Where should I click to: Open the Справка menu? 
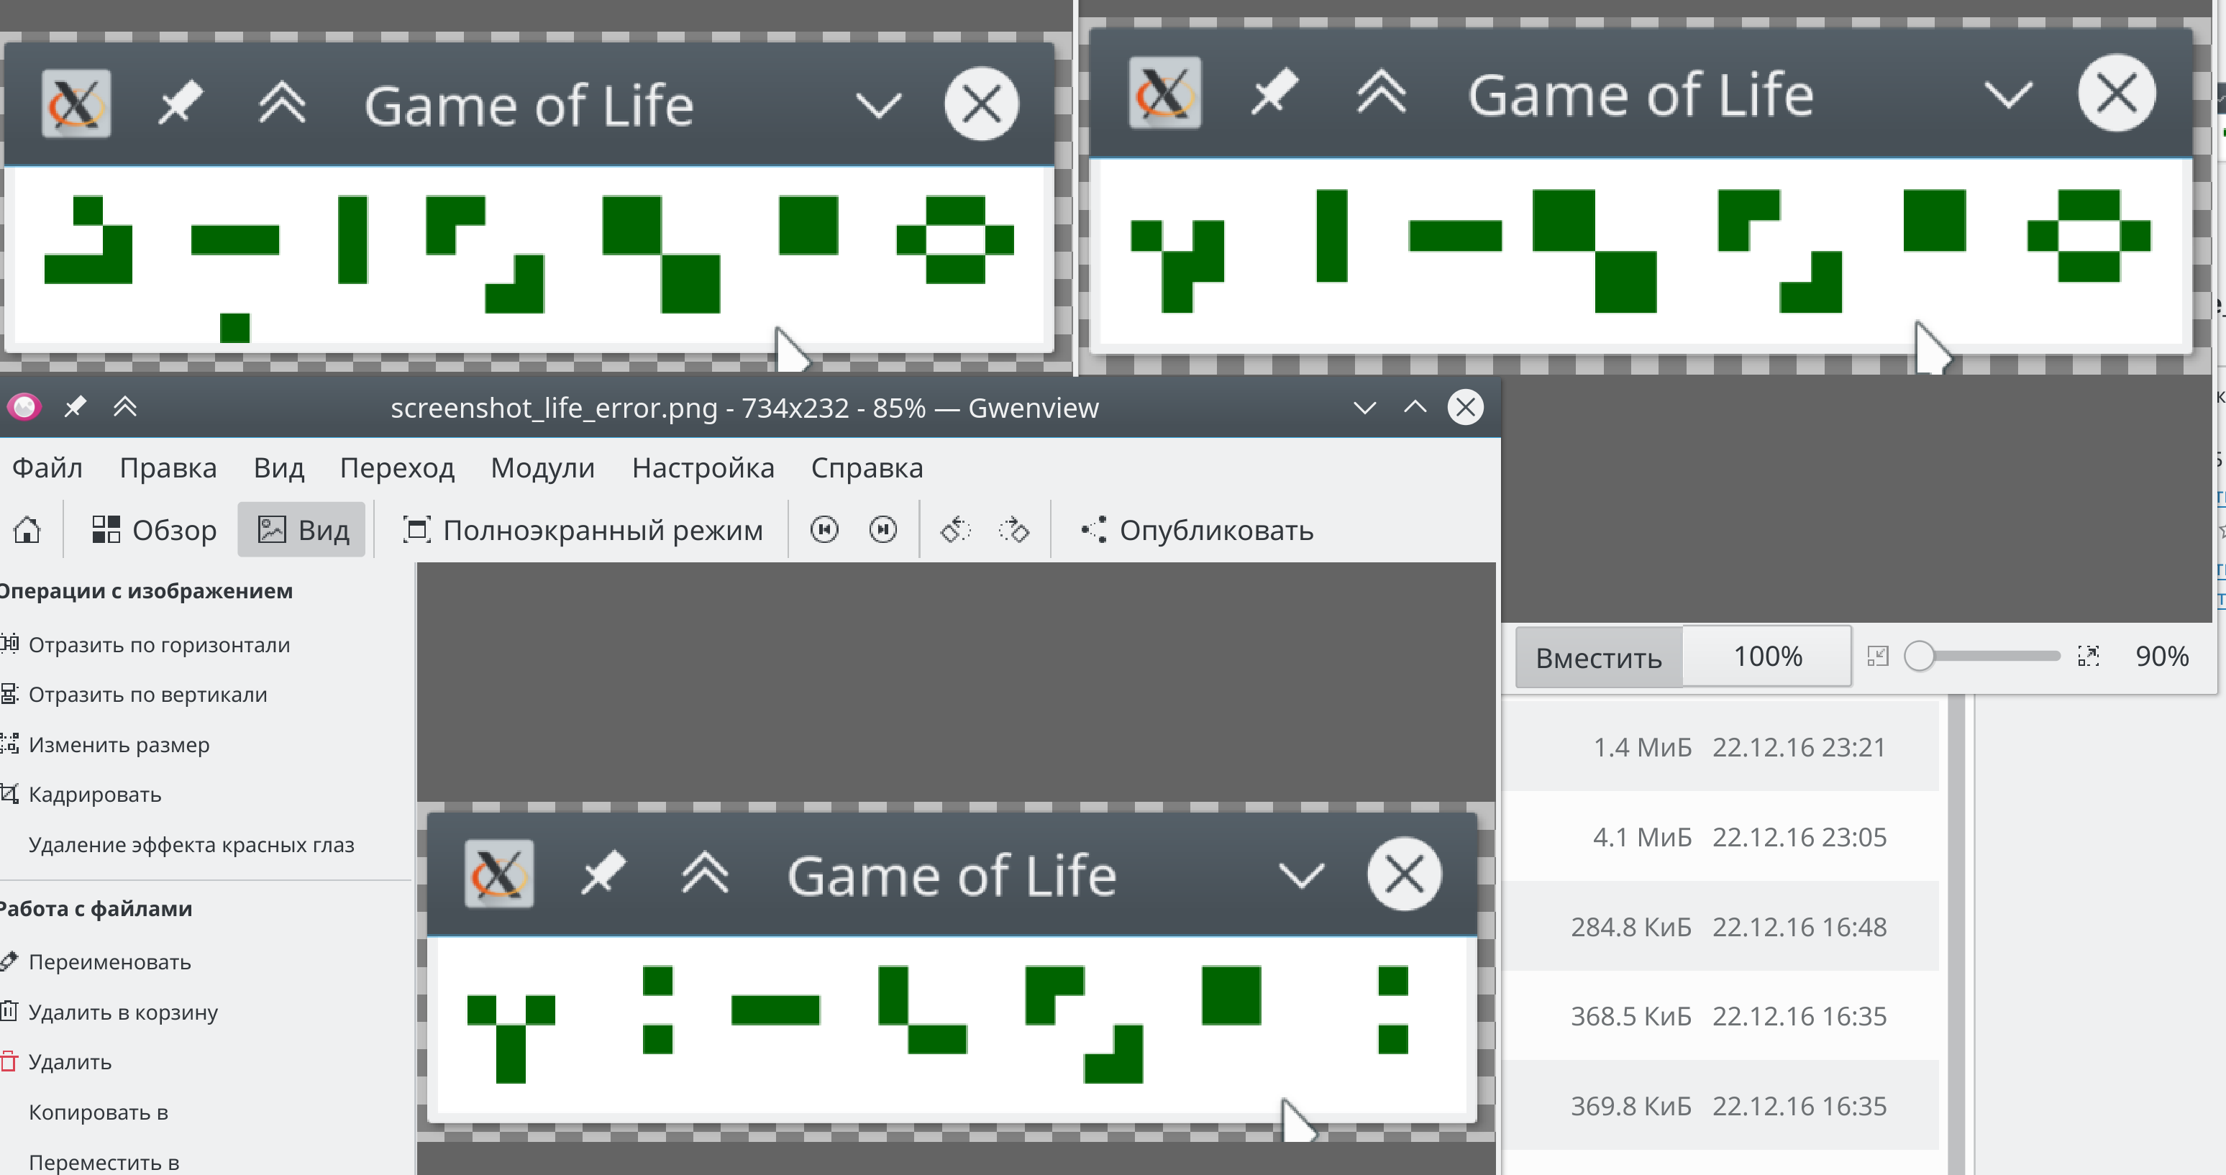[867, 467]
